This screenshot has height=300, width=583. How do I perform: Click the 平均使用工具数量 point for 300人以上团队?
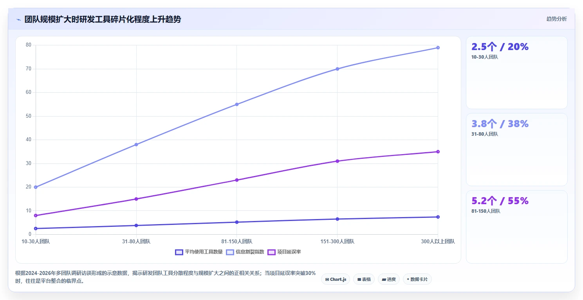[x=438, y=217]
